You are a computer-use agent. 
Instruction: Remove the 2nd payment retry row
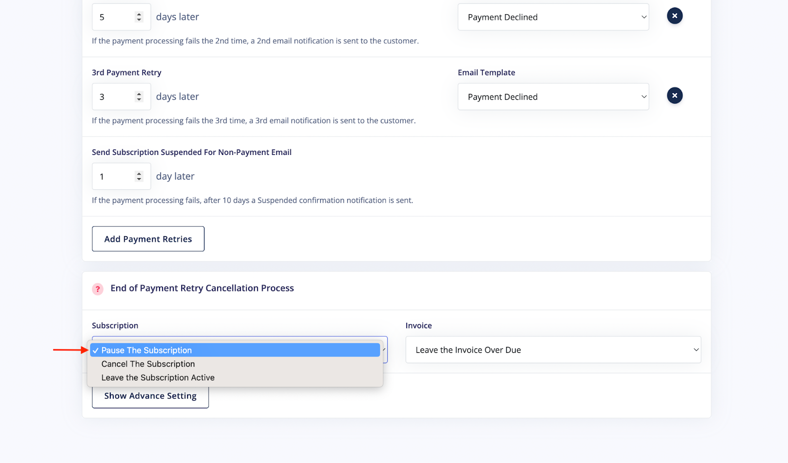click(675, 16)
